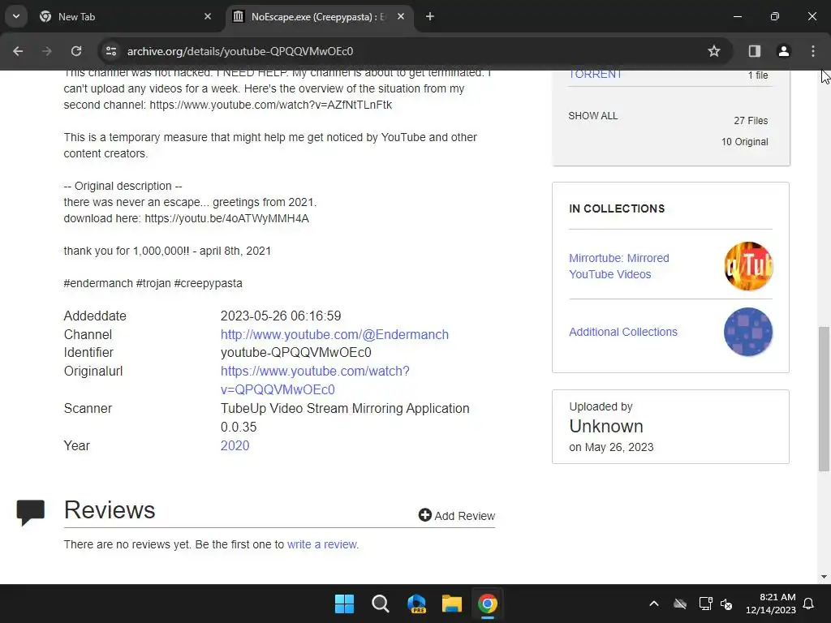Reload the archive.org page

76,51
